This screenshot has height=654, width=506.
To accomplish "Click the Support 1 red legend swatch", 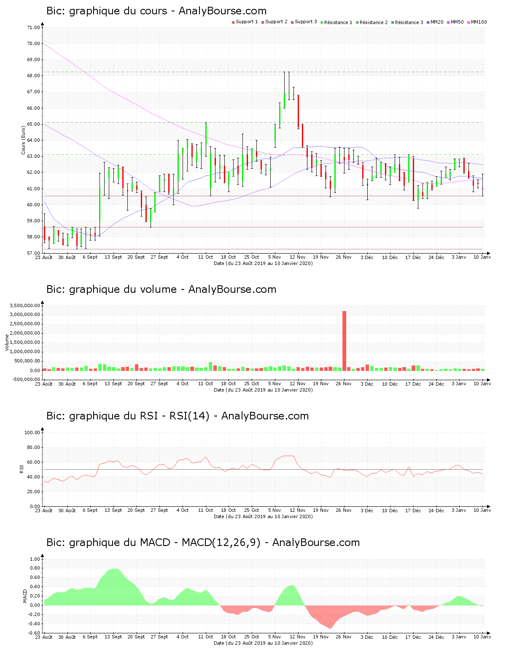I will point(233,22).
